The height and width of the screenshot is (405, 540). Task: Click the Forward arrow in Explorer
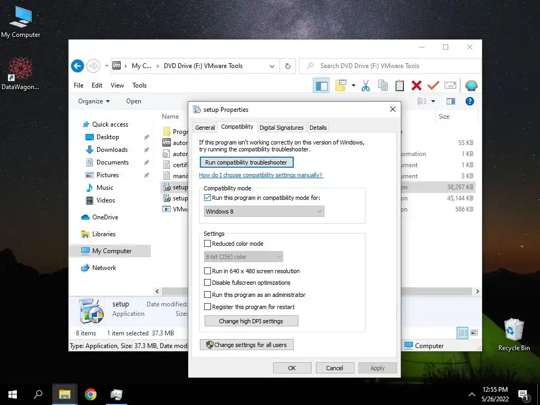click(93, 66)
